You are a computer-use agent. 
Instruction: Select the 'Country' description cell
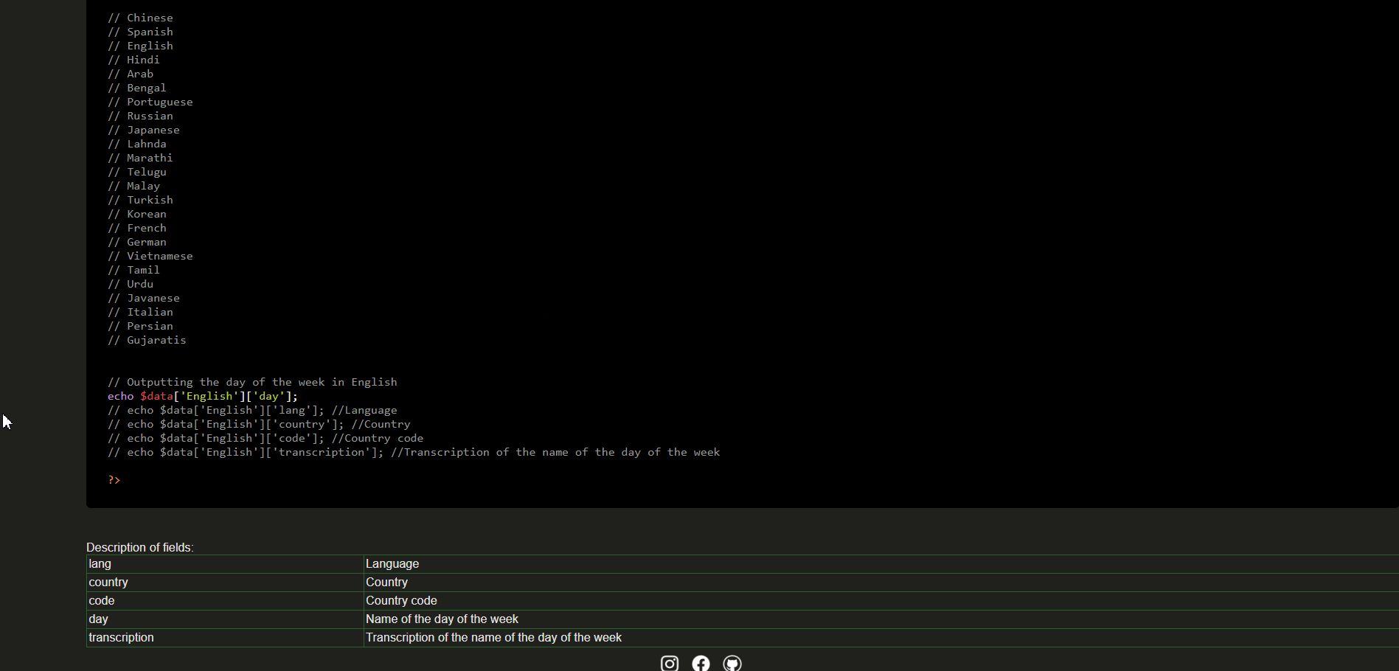tap(881, 583)
